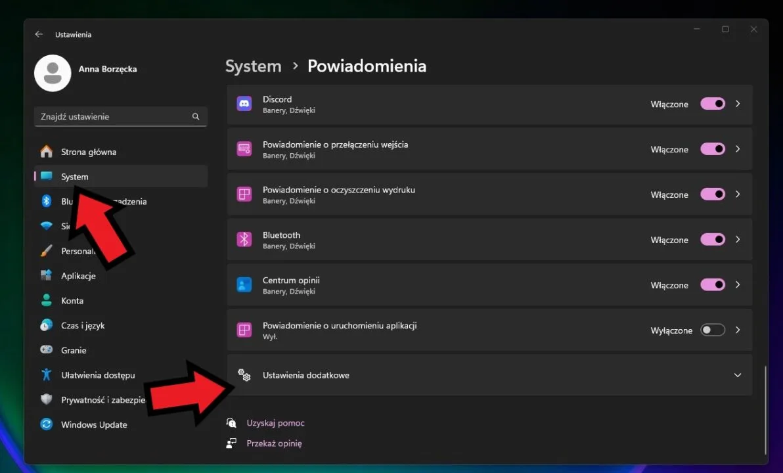Image resolution: width=783 pixels, height=473 pixels.
Task: Open Aplikacje settings category
Action: [121, 276]
